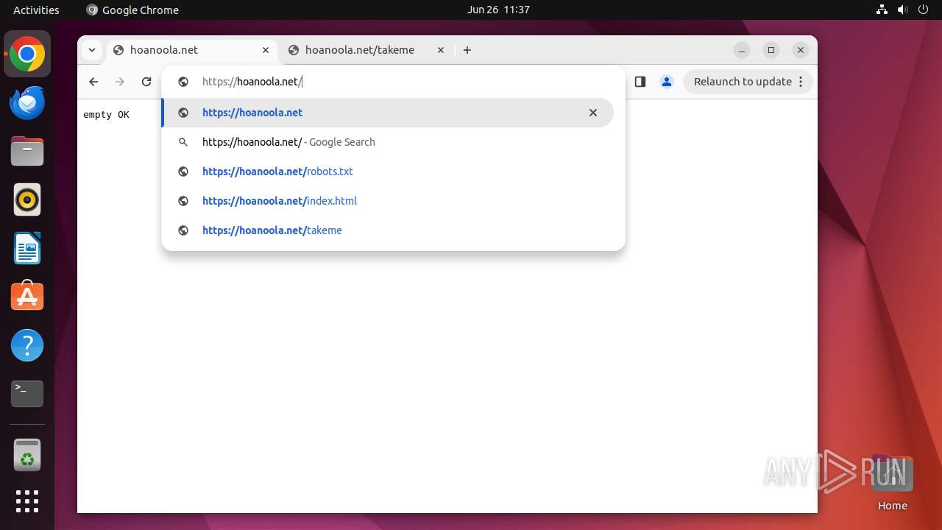Show Applications grid

27,501
